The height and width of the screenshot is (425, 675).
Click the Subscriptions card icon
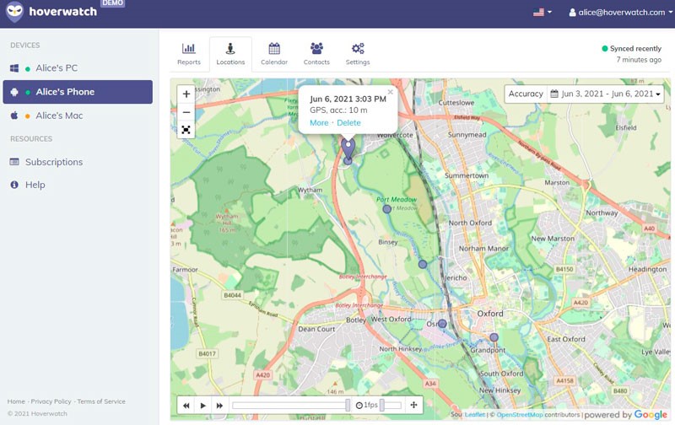[14, 162]
